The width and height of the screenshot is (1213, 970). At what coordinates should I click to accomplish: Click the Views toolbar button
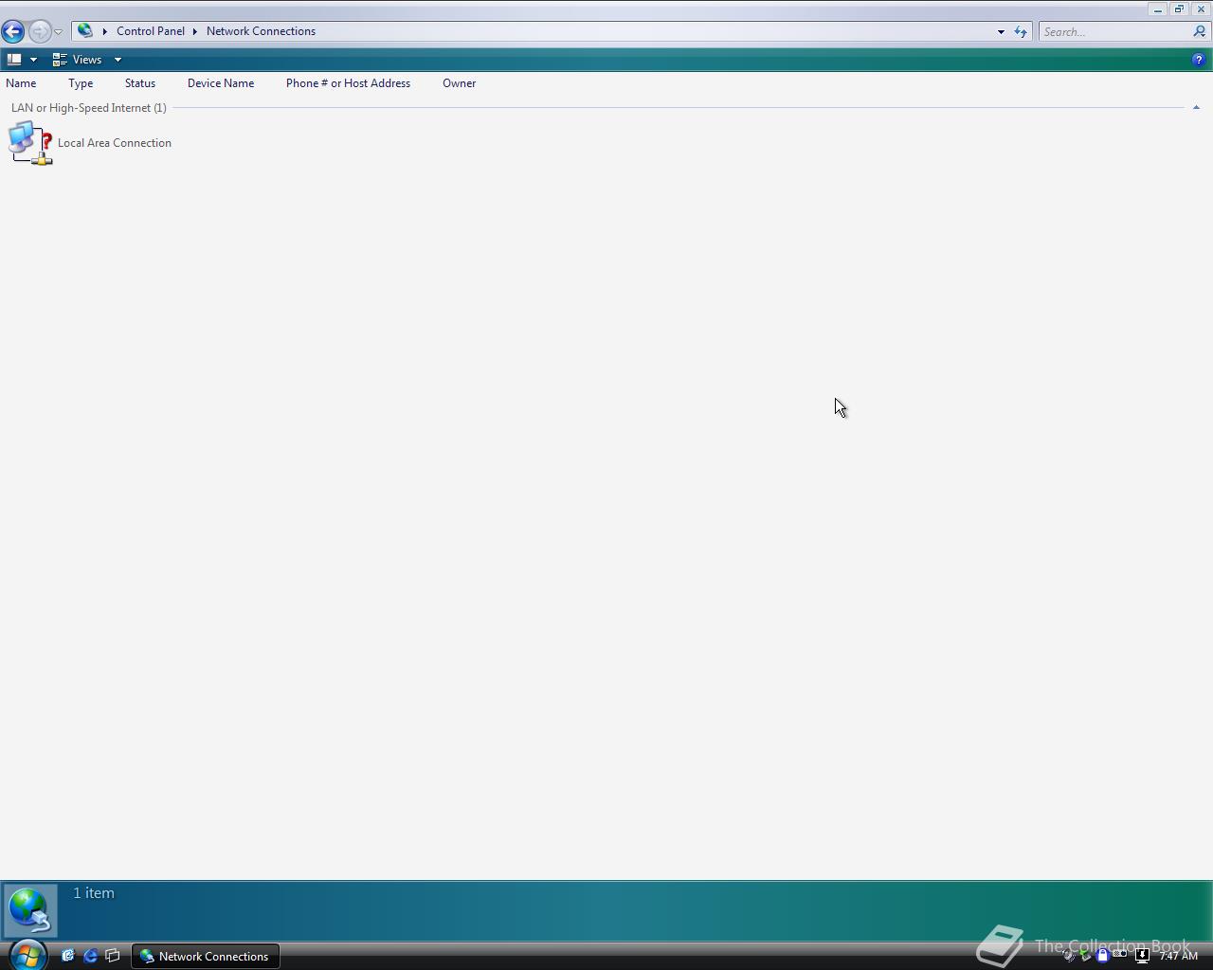[78, 60]
